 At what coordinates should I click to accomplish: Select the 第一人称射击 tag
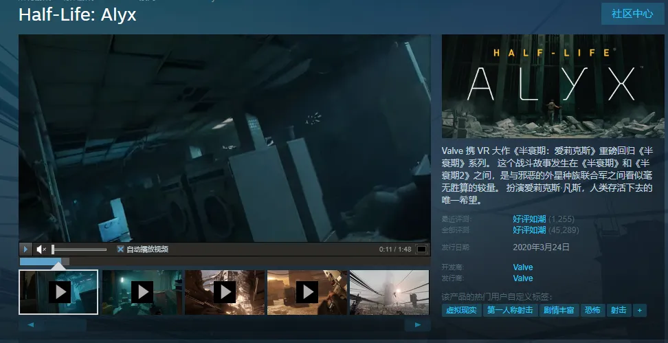(510, 310)
